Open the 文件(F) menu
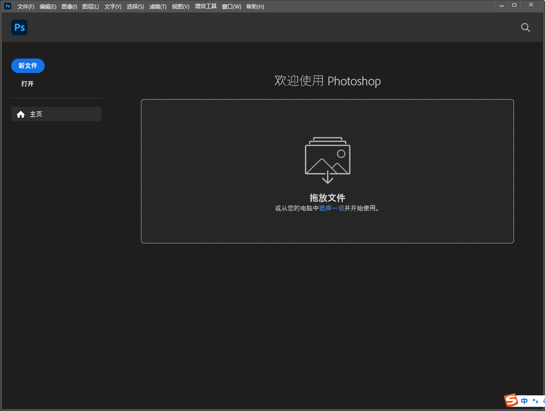Viewport: 545px width, 411px height. (x=25, y=6)
